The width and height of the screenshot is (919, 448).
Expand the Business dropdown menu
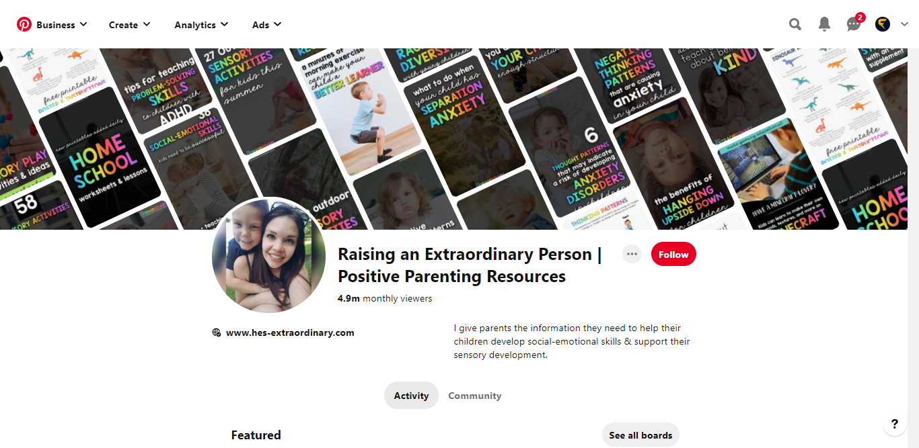point(62,25)
